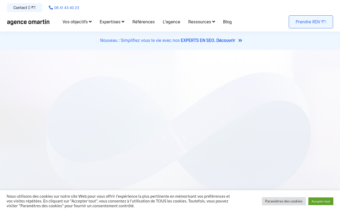Click the Prendre RDV button
The width and height of the screenshot is (340, 212).
pos(311,22)
